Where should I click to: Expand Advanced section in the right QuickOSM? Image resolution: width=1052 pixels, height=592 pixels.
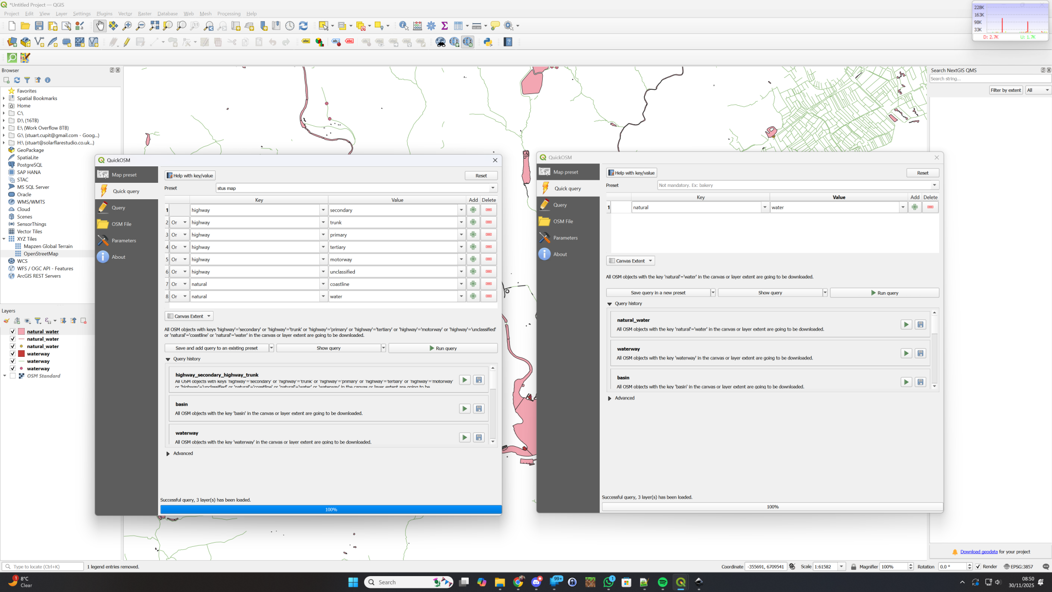[609, 398]
